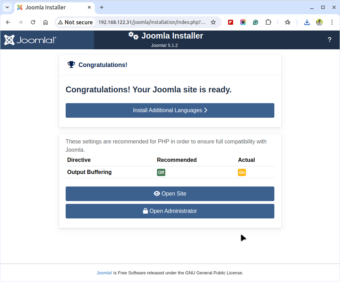
Task: Maximize the browser window
Action: tap(323, 7)
